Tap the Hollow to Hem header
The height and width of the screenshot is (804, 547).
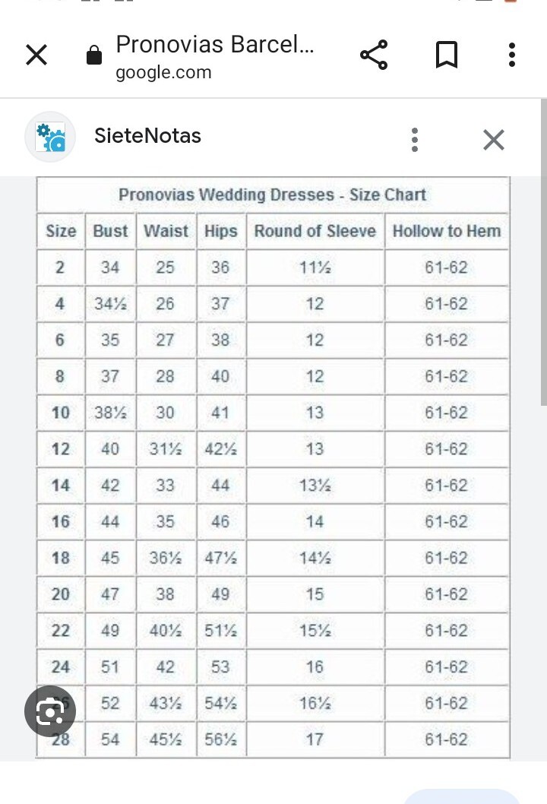click(x=447, y=231)
